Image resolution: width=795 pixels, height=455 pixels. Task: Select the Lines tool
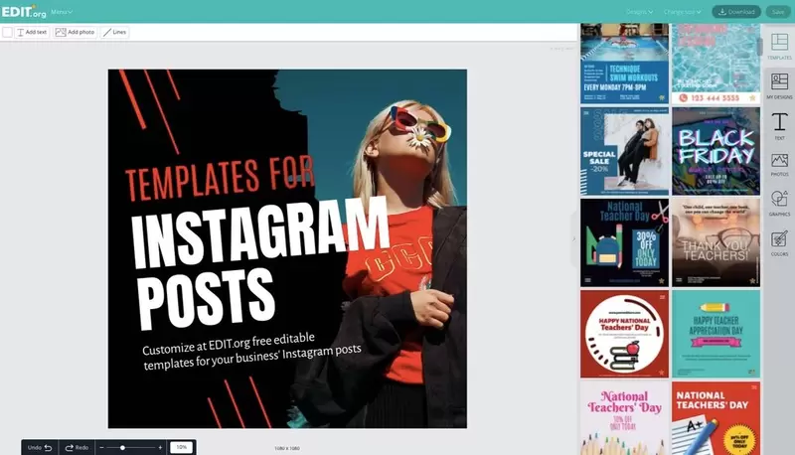click(x=114, y=32)
